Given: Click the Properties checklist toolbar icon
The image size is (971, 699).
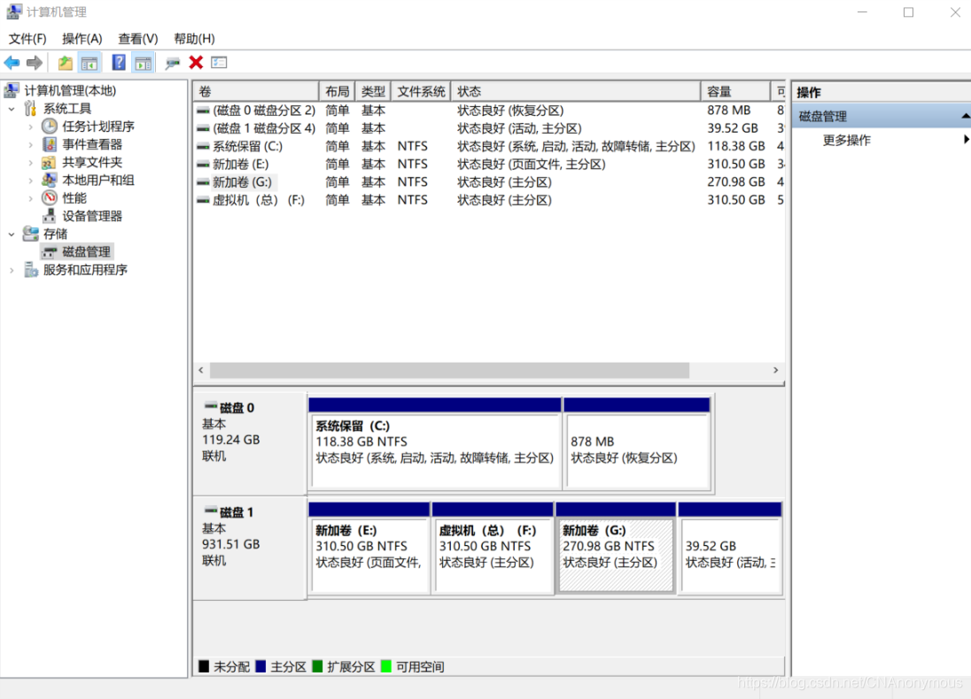Looking at the screenshot, I should (219, 63).
